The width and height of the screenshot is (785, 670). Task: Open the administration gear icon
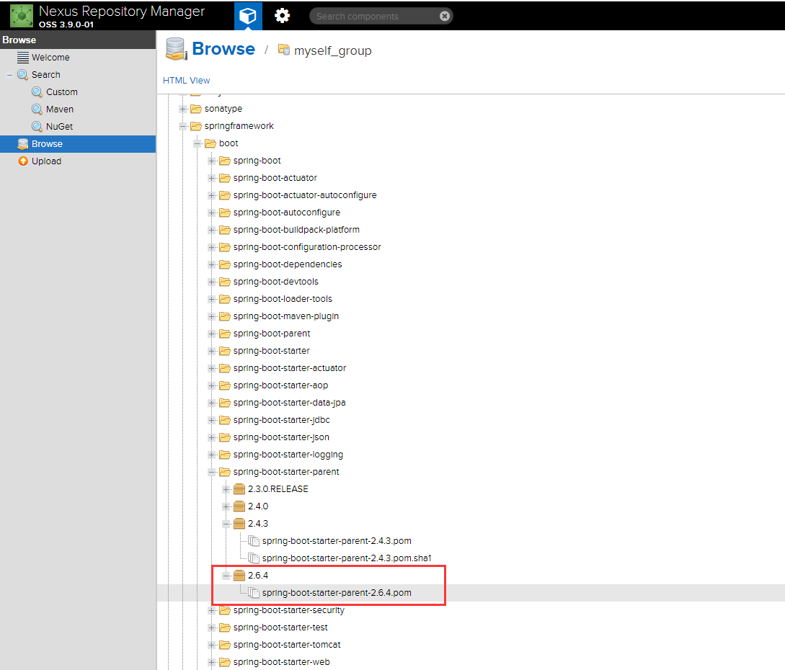[283, 16]
